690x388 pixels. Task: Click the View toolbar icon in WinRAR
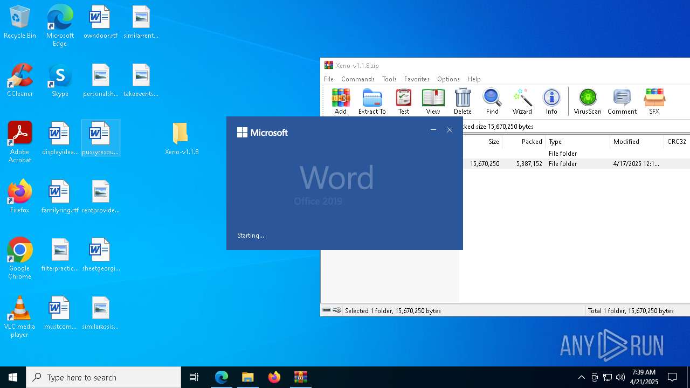(433, 102)
